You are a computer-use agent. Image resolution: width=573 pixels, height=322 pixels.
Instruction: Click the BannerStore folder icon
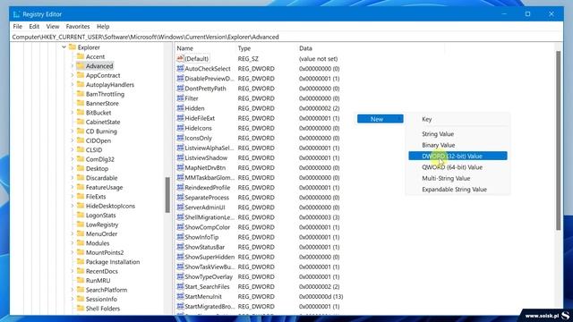81,103
